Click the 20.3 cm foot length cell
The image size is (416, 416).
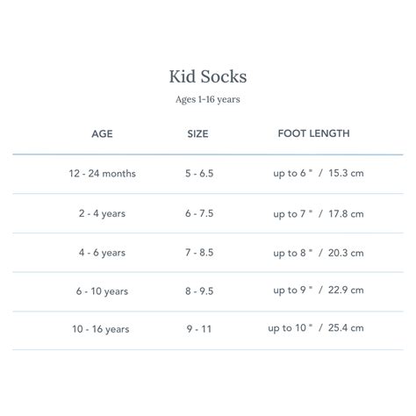pyautogui.click(x=319, y=253)
